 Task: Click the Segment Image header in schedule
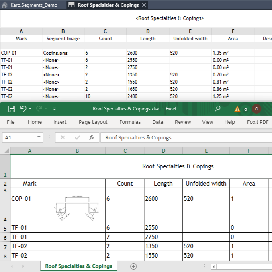[x=63, y=39]
